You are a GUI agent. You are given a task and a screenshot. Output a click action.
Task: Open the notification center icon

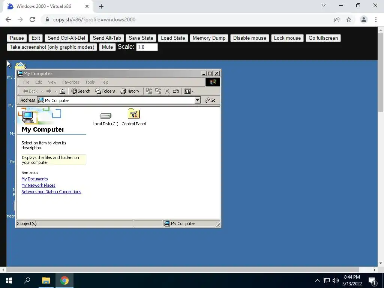[372, 280]
